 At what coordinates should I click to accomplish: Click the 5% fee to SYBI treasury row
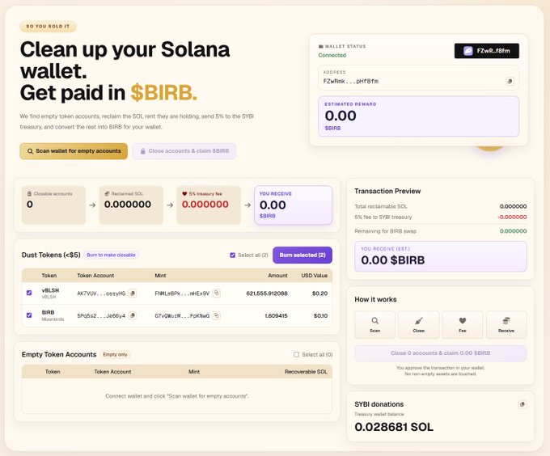(441, 217)
